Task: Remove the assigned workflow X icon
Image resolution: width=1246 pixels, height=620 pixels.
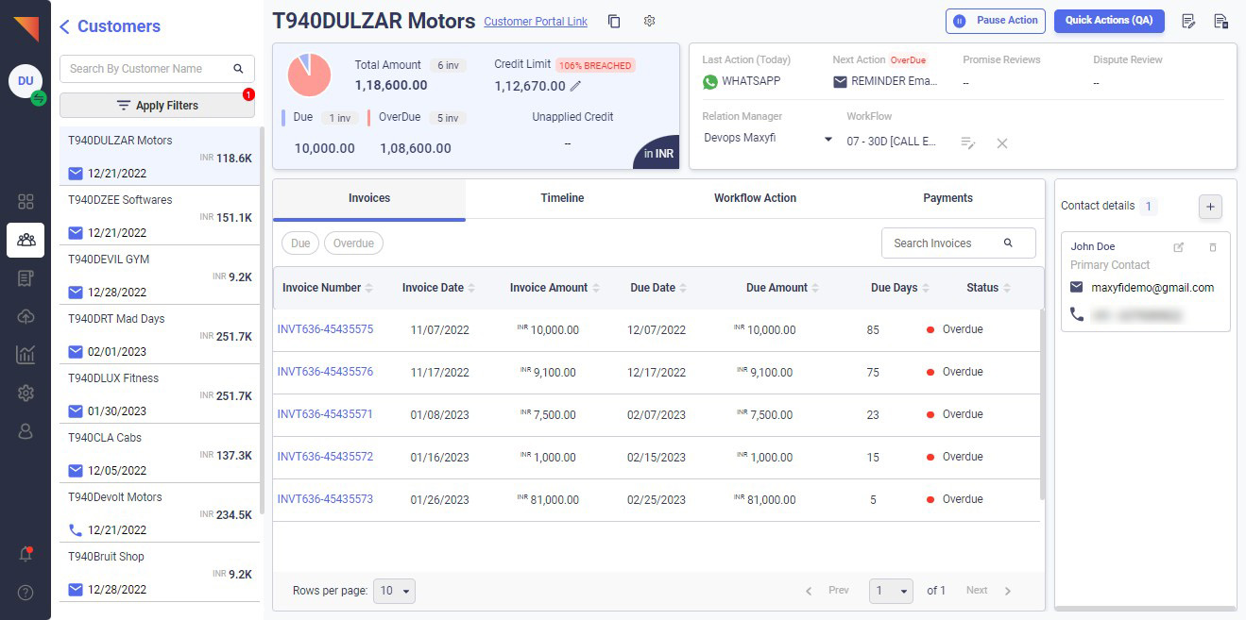Action: 1002,142
